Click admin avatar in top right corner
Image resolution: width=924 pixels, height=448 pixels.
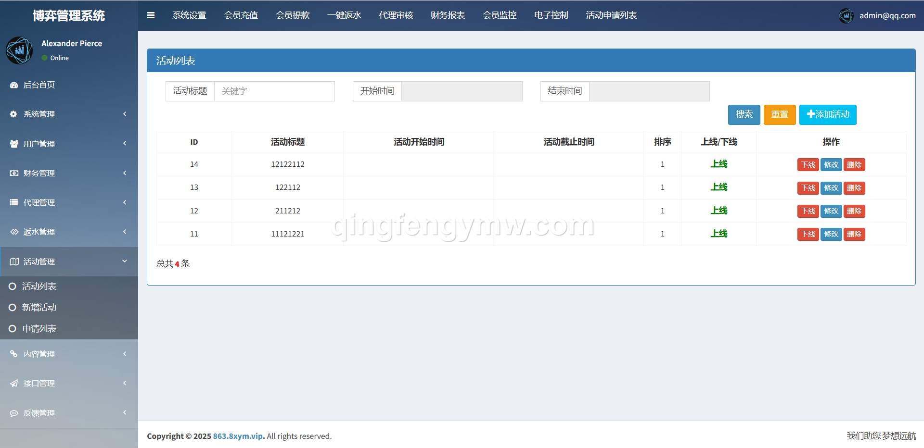(846, 15)
